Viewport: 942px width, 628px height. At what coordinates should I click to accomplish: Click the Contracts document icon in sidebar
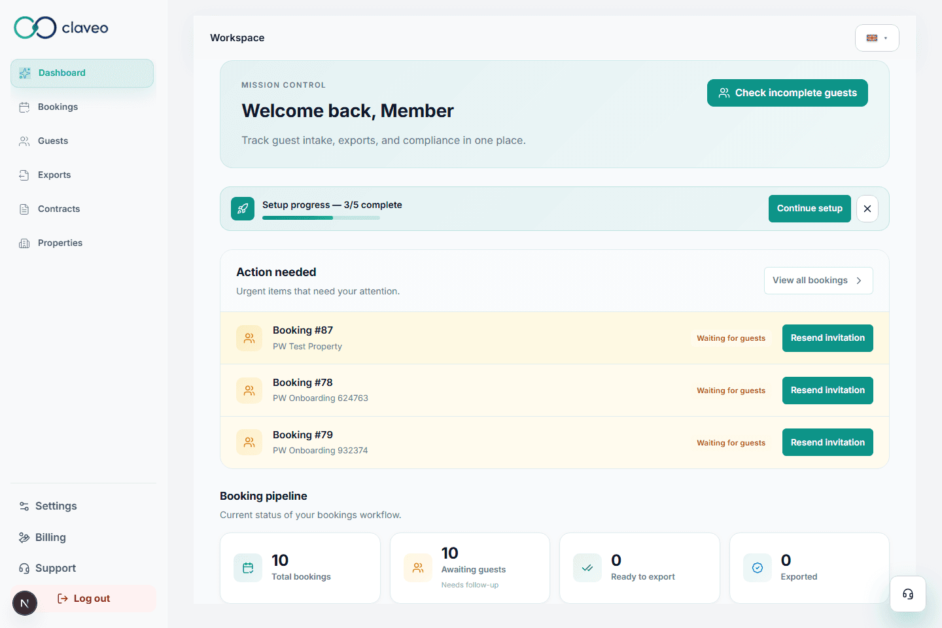pos(24,209)
